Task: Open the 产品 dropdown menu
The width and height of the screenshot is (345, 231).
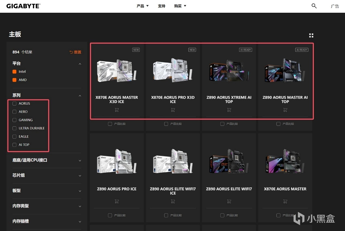Action: point(143,6)
